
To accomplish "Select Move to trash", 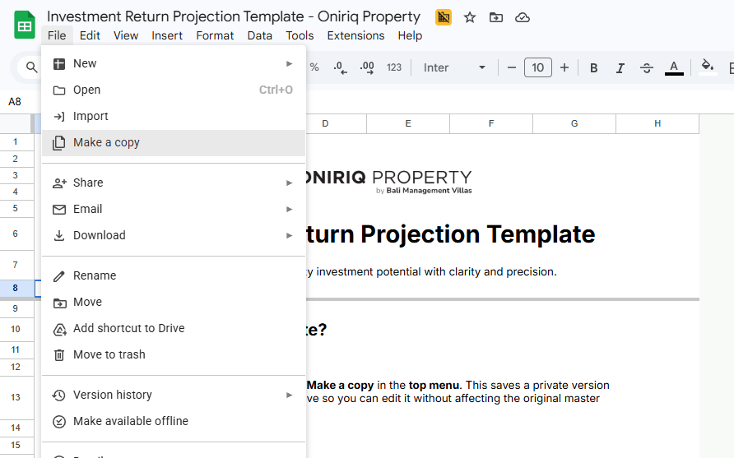I will pyautogui.click(x=174, y=354).
